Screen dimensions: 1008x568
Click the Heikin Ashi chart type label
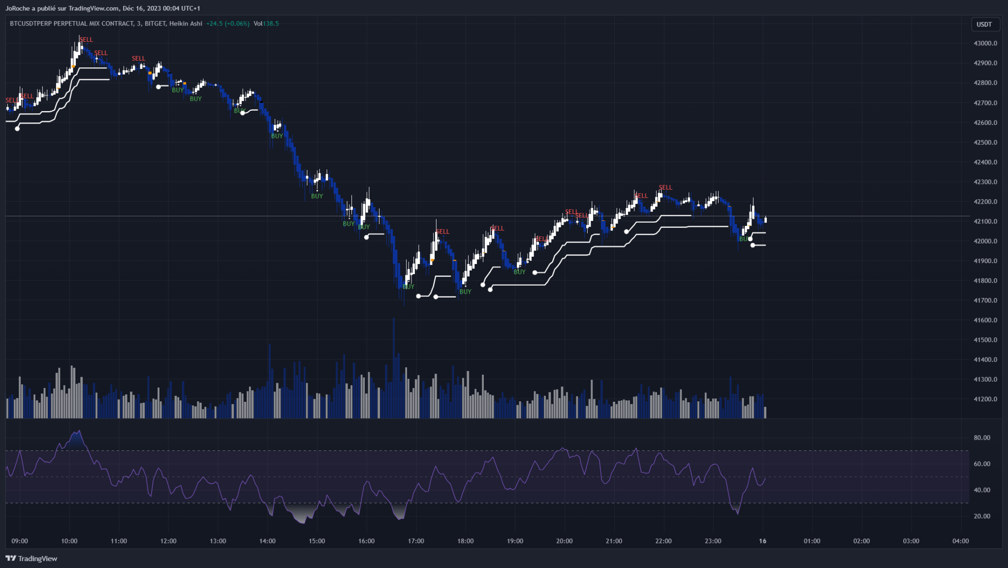click(186, 24)
